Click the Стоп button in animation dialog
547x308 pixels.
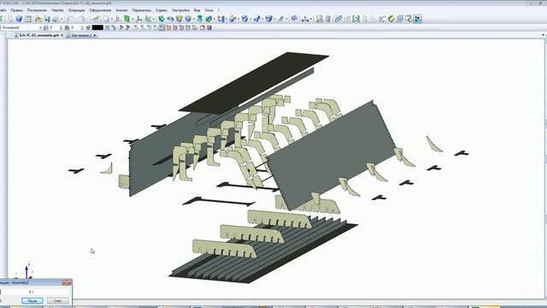[x=57, y=300]
